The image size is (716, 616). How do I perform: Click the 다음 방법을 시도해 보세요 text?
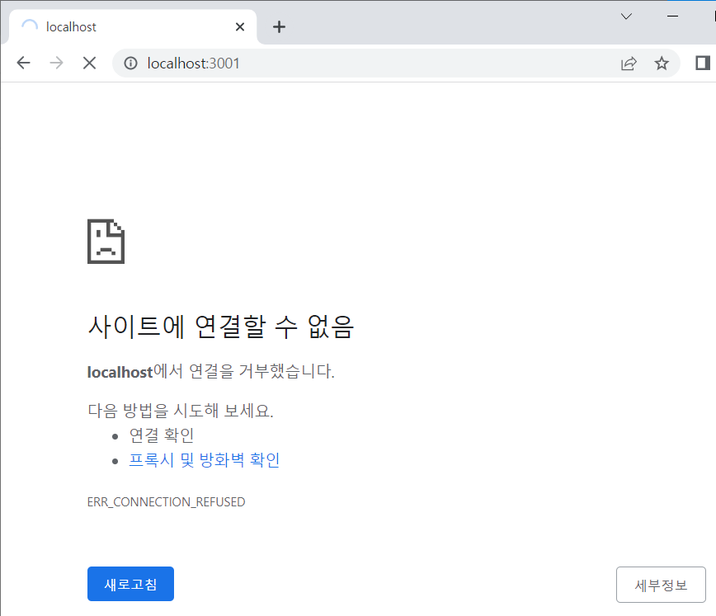coord(181,411)
